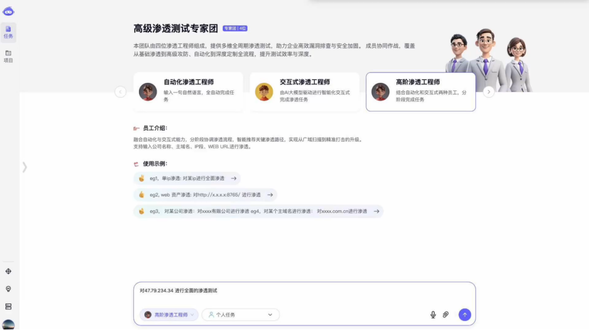Select the 自动化渗透工程师 card
589x330 pixels.
tap(188, 92)
